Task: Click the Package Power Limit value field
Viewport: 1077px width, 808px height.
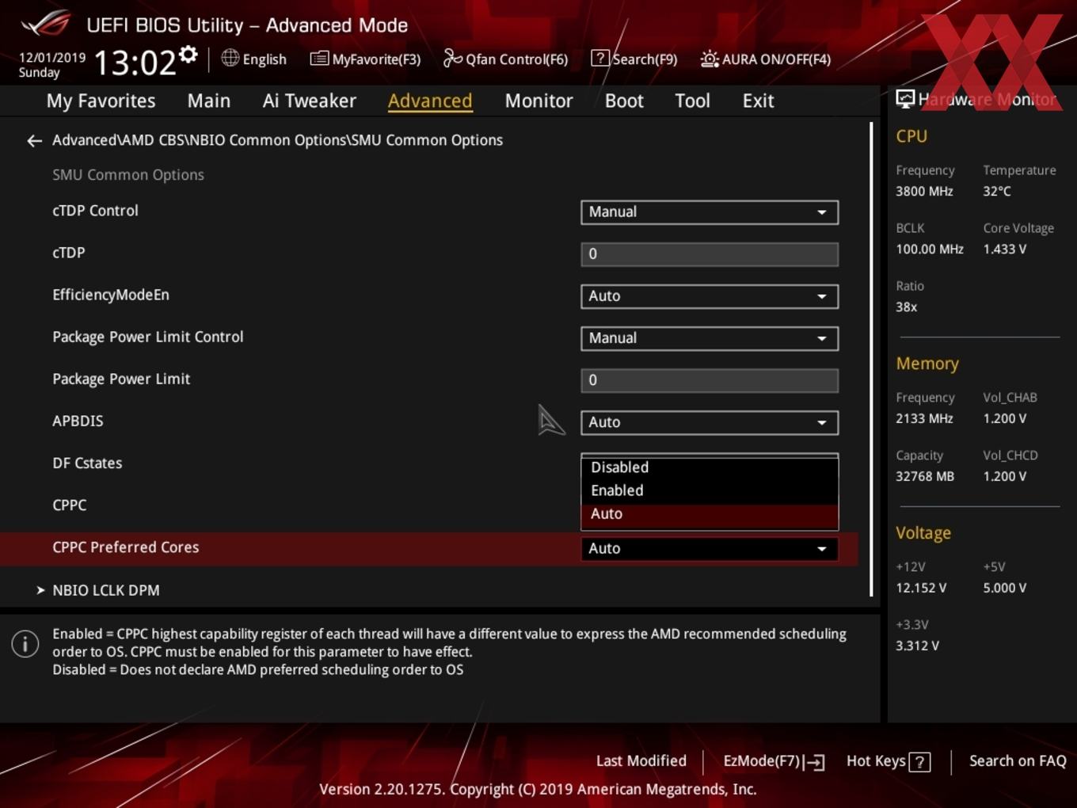Action: (710, 380)
